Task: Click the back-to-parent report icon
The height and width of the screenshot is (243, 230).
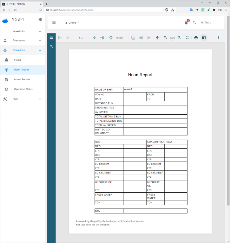Action: (133, 38)
